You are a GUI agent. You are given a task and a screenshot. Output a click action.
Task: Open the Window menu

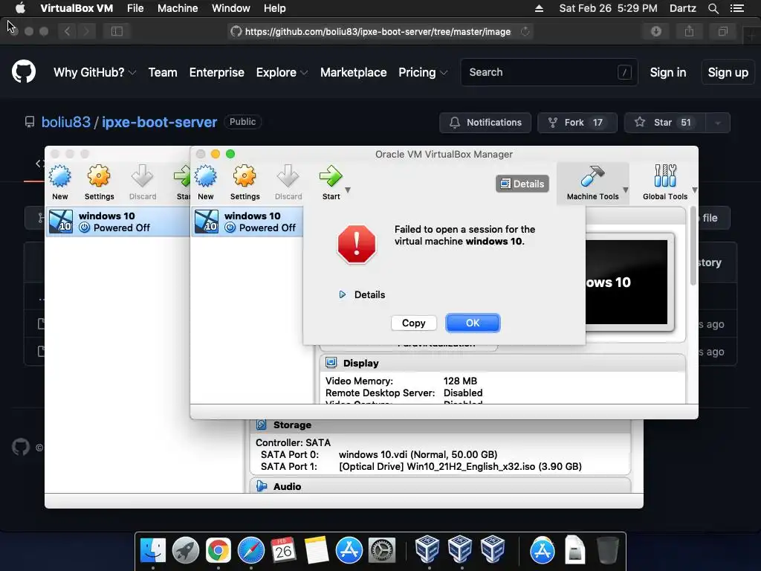tap(231, 8)
